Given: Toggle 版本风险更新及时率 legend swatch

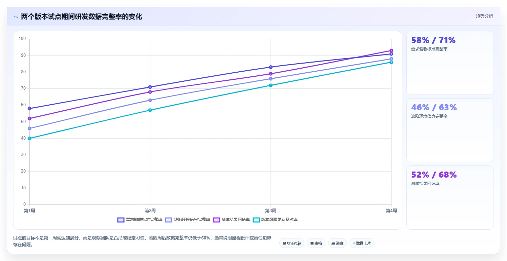Looking at the screenshot, I should [256, 220].
